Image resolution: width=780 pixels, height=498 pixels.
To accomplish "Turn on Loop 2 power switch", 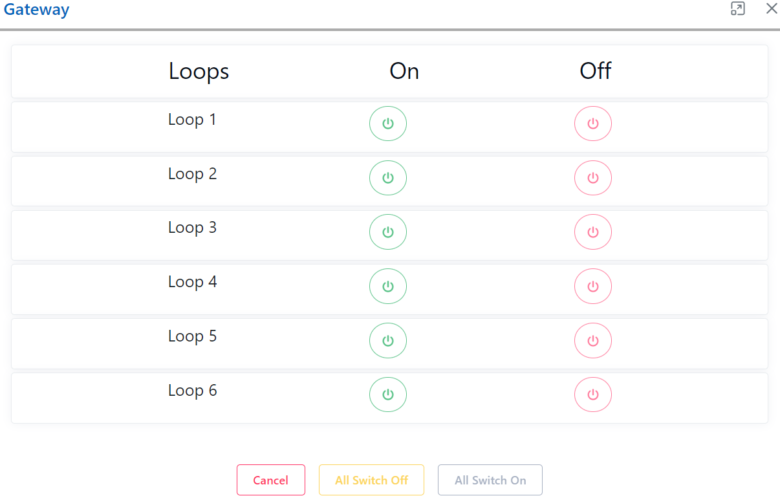I will (388, 177).
